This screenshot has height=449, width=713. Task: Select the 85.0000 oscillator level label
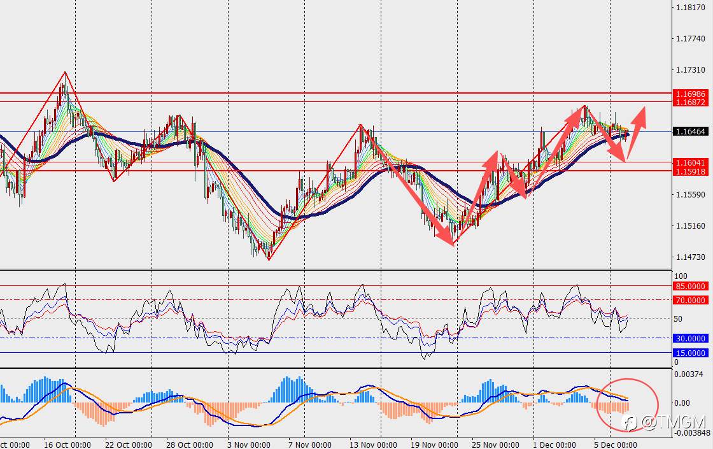(x=690, y=286)
